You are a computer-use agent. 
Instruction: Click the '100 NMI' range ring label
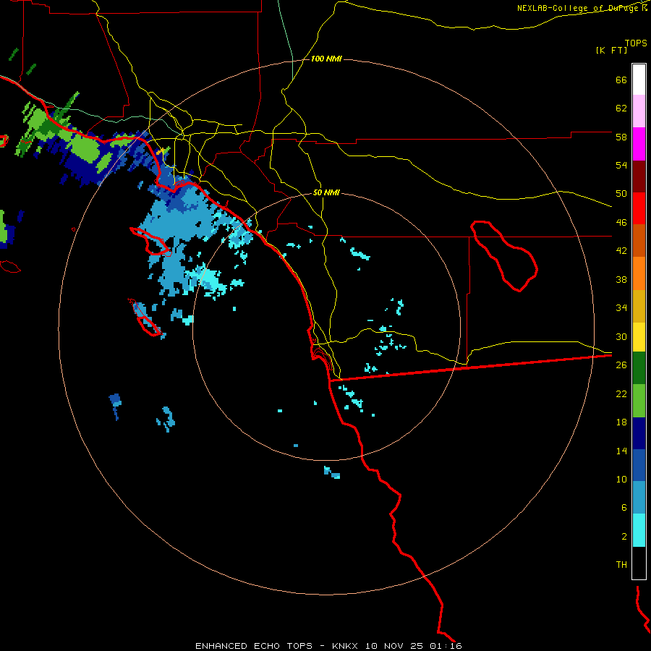tap(326, 59)
